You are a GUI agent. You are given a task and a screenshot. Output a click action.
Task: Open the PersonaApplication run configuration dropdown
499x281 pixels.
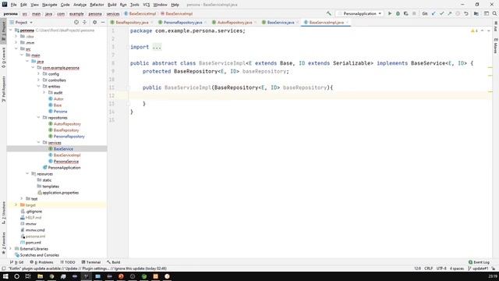[x=359, y=14]
